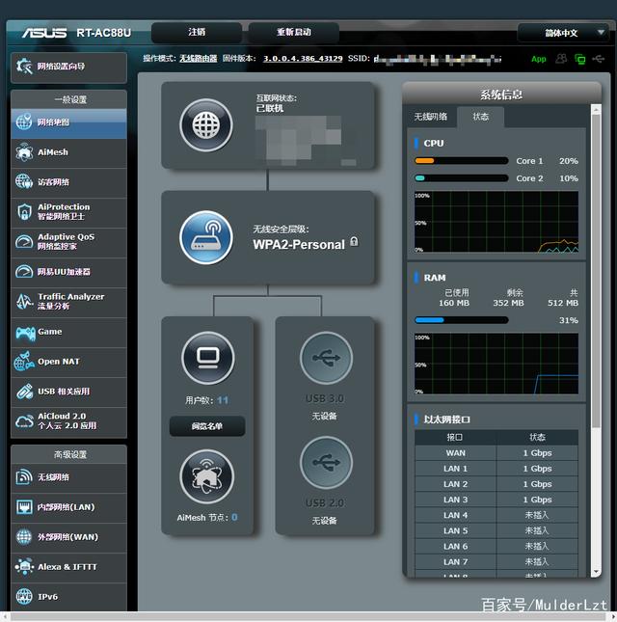Open the clients computer icon
The height and width of the screenshot is (622, 617).
(208, 358)
